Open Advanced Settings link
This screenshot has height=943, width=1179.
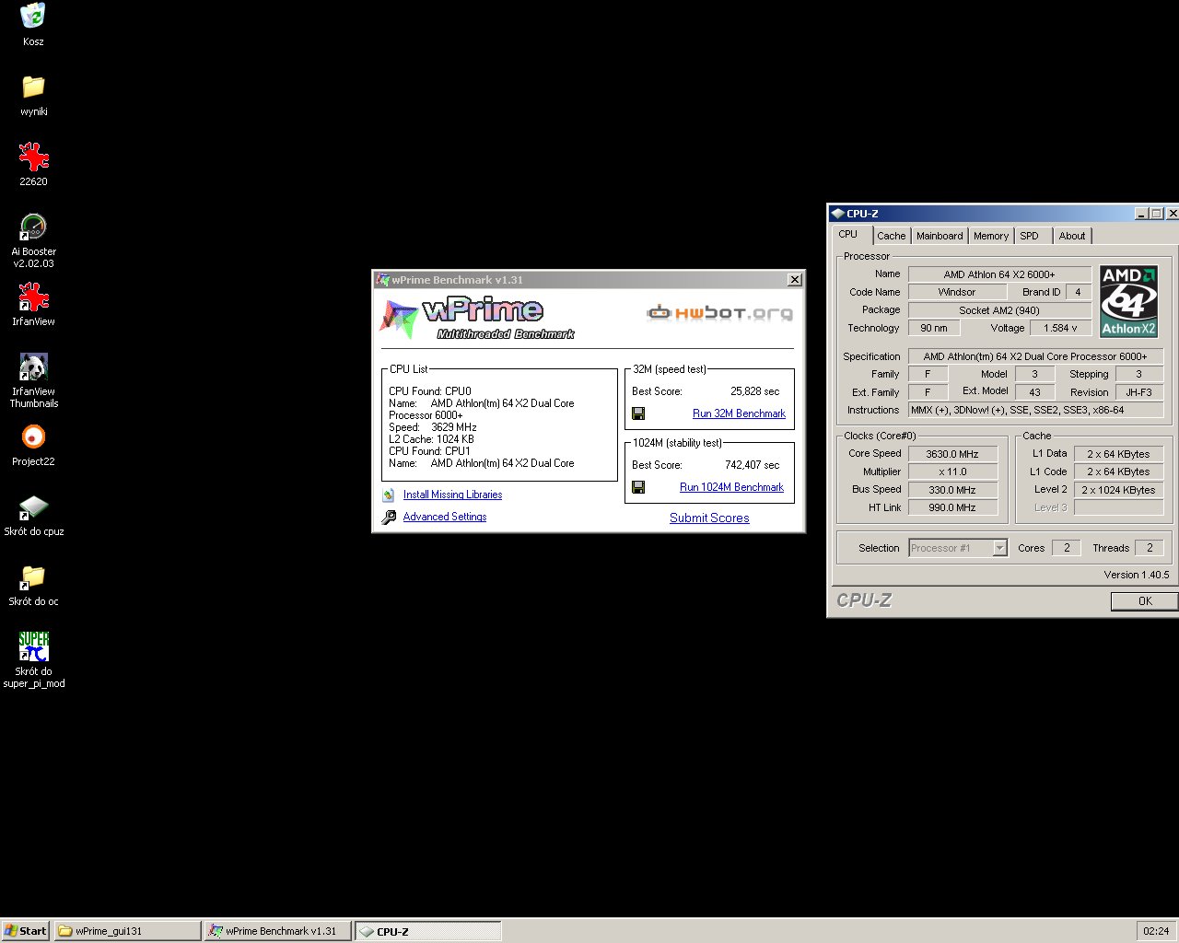point(445,517)
